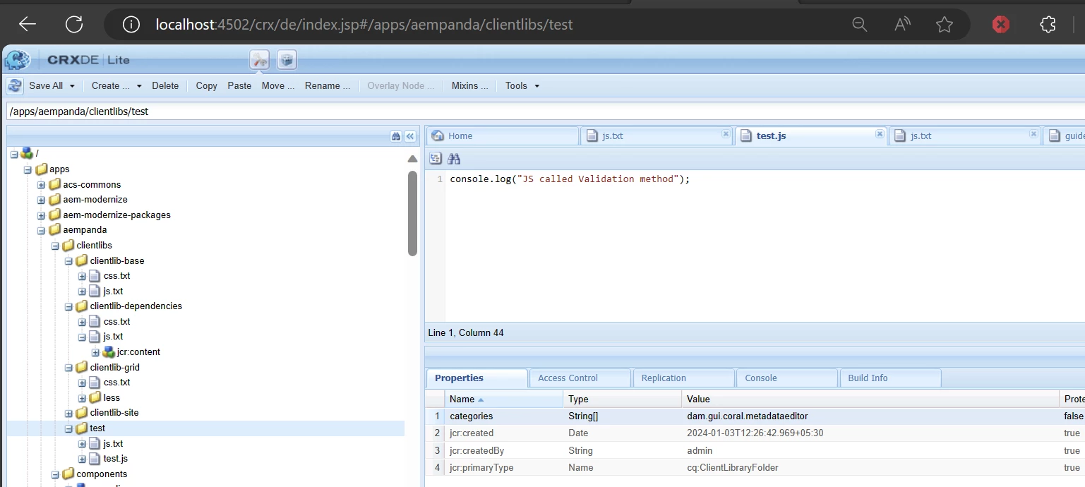Close the first js.txt tab
The width and height of the screenshot is (1085, 487).
pos(726,133)
